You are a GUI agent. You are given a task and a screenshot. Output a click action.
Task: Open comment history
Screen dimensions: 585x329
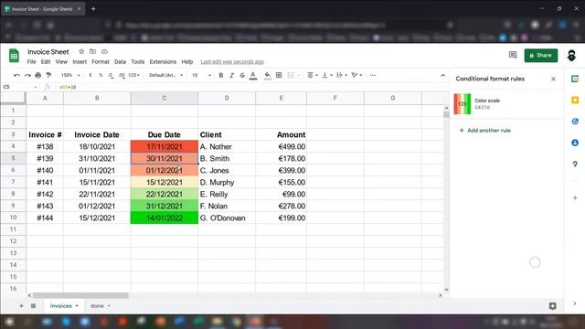pos(513,55)
